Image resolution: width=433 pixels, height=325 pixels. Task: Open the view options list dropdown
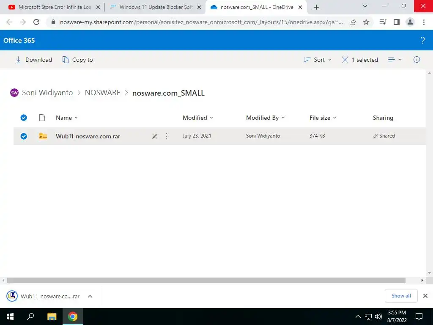(395, 60)
